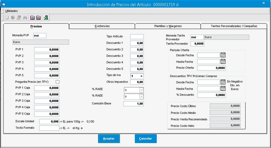Click the Tipo Artículo field
Screen dimensions: 271x148
137,36
